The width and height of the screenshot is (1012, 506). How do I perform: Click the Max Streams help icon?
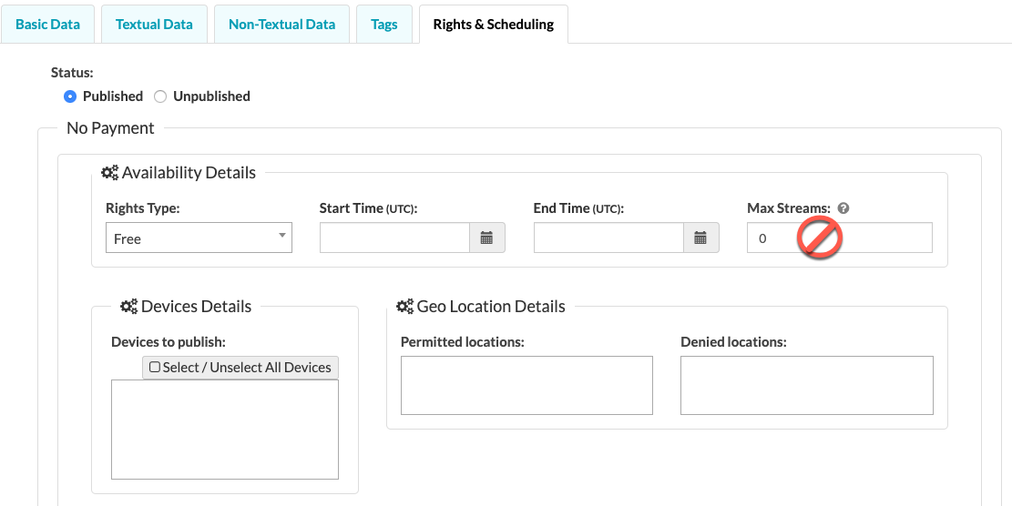click(843, 208)
